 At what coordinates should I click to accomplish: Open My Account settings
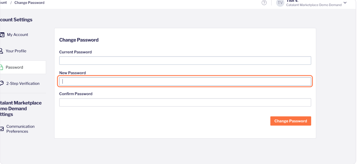click(x=17, y=35)
